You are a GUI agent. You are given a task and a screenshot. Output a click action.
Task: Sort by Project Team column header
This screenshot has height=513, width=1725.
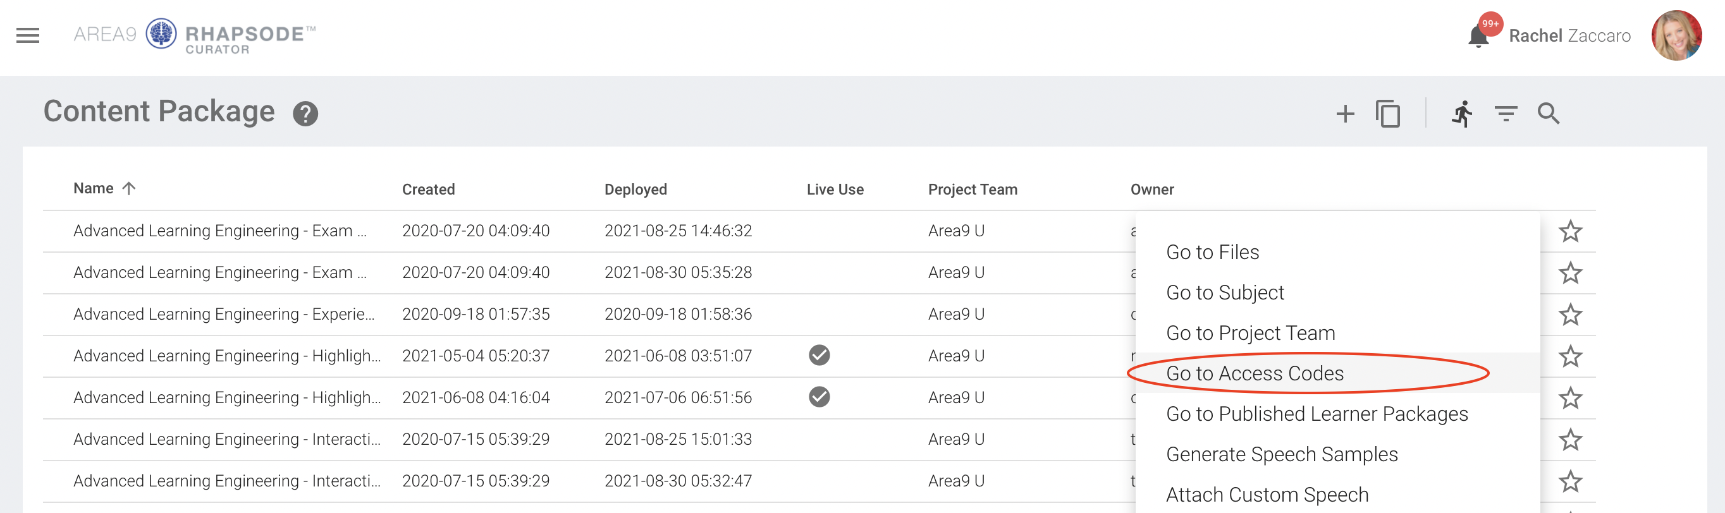[x=973, y=190]
